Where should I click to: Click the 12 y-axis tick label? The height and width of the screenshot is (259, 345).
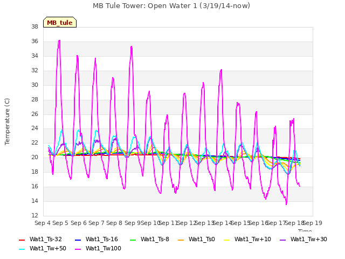pyautogui.click(x=34, y=215)
